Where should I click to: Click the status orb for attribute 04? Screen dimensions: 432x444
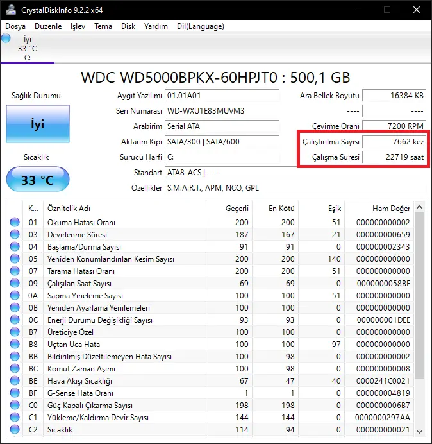coord(15,246)
